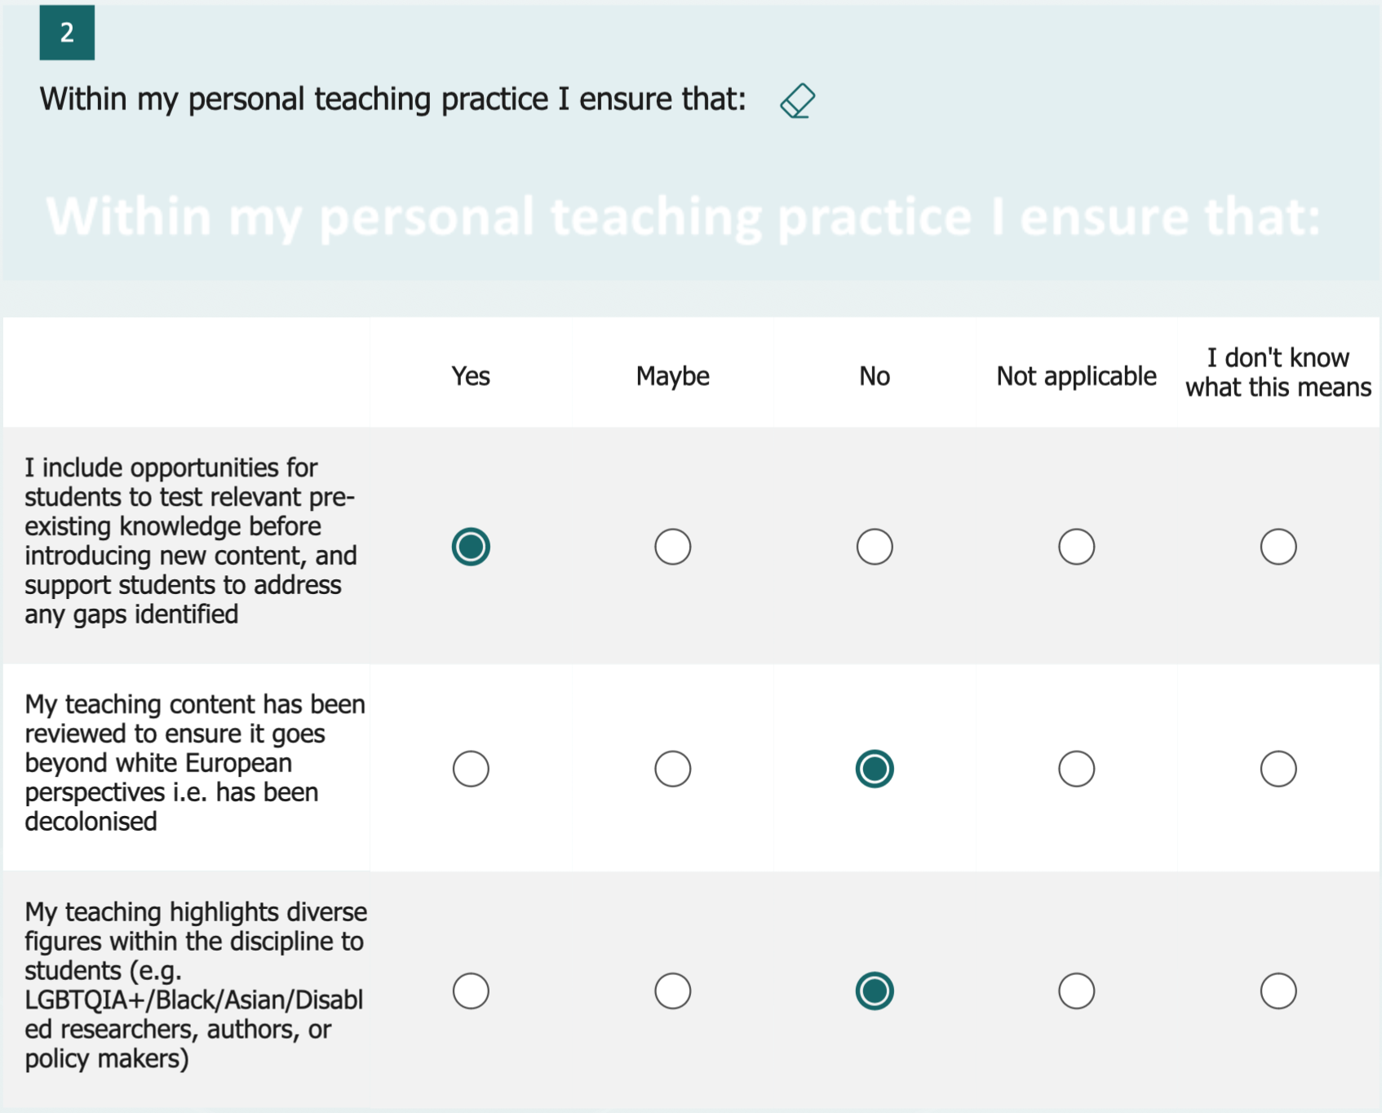This screenshot has width=1382, height=1113.
Task: Choose Not applicable for decolonised content row
Action: point(1076,769)
